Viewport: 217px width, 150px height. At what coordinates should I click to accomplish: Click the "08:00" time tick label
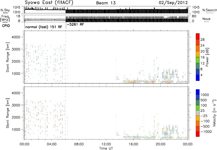(x=79, y=144)
